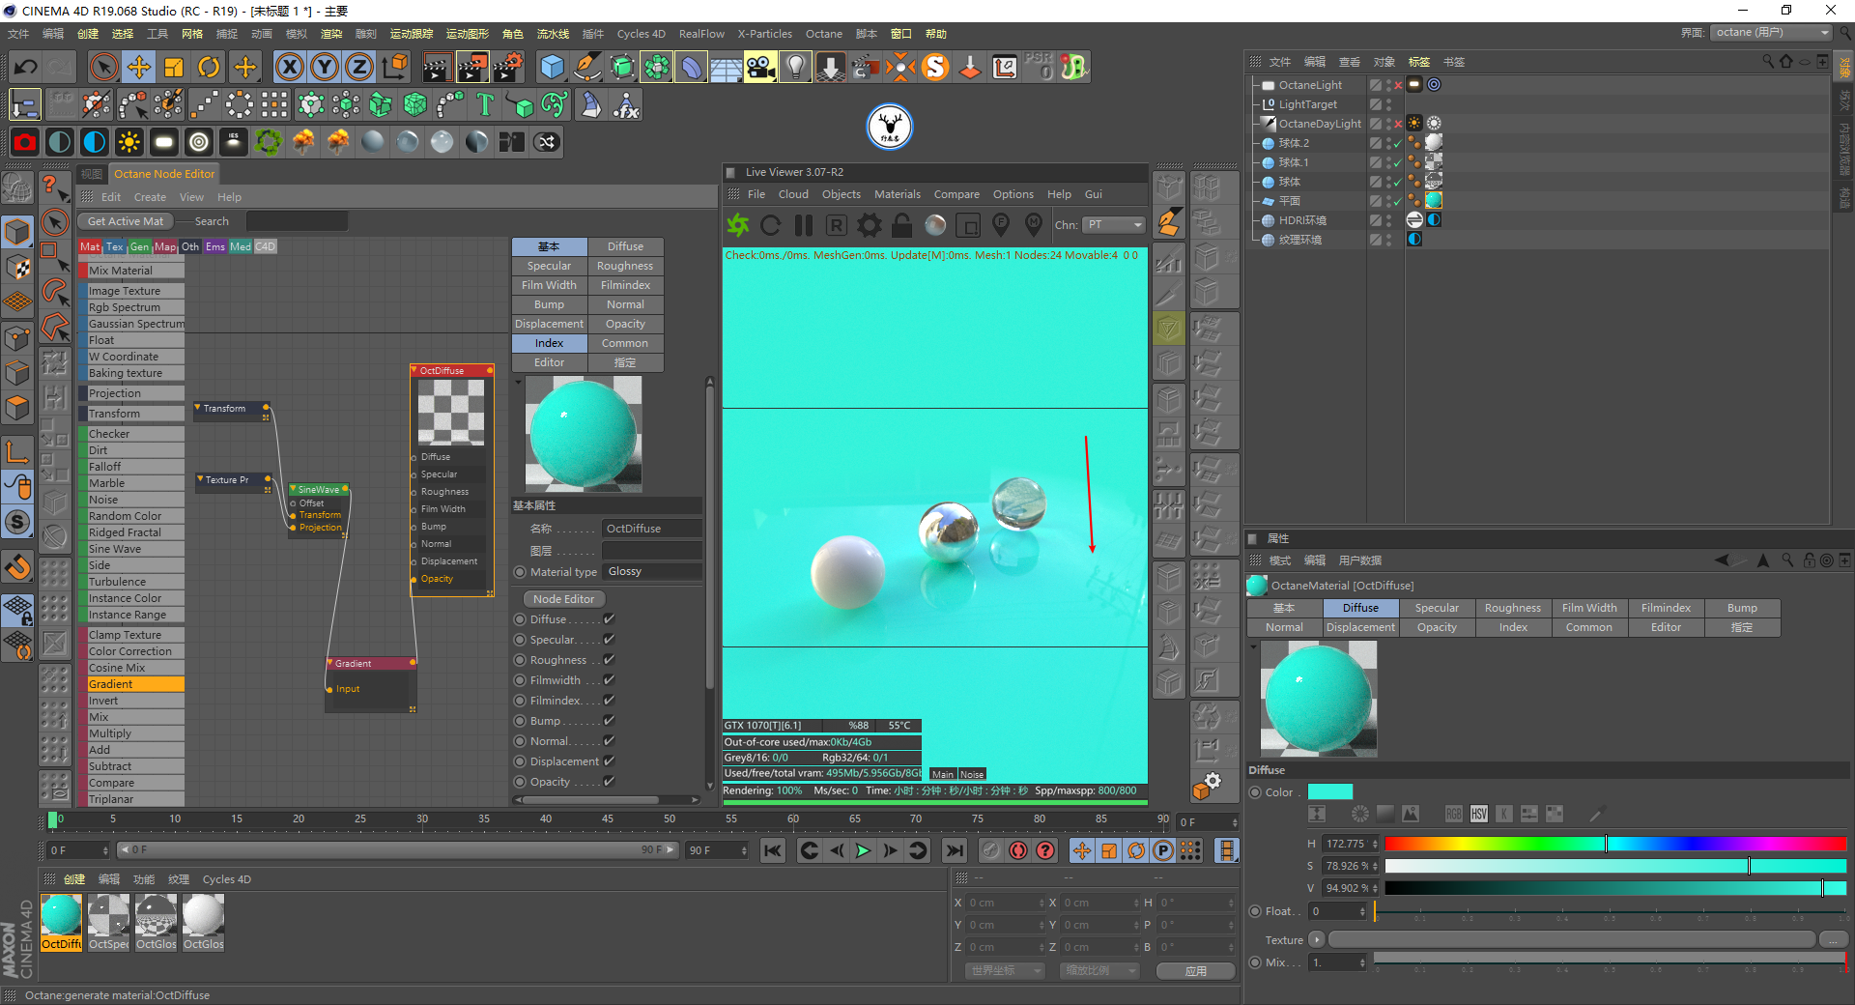Click the render settings clapperboard with gear

(x=507, y=67)
